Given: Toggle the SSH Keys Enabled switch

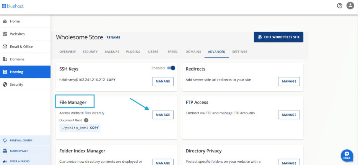Looking at the screenshot, I should 171,68.
